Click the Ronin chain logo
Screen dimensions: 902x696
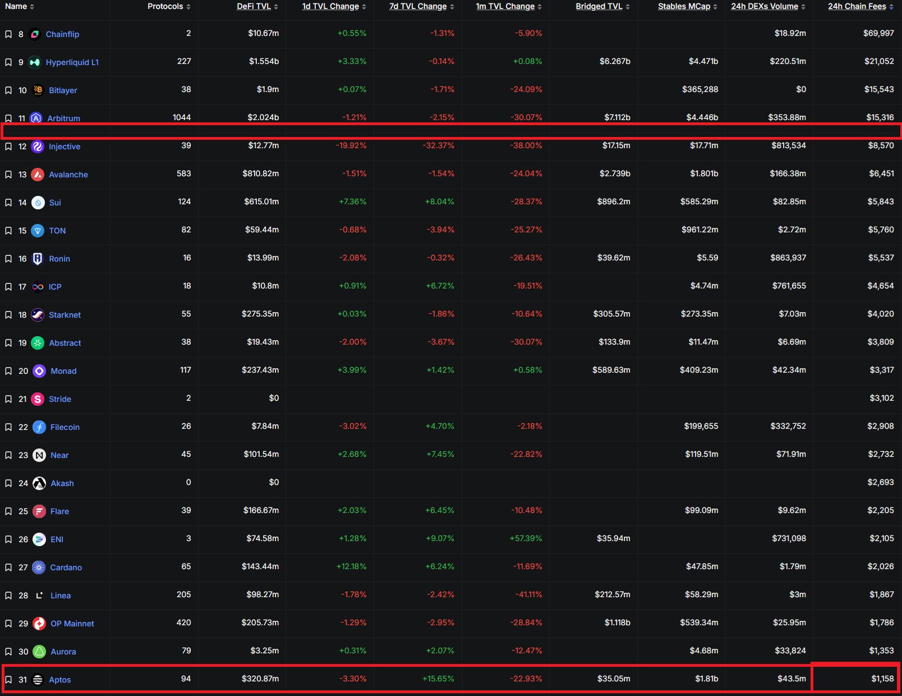pos(38,259)
